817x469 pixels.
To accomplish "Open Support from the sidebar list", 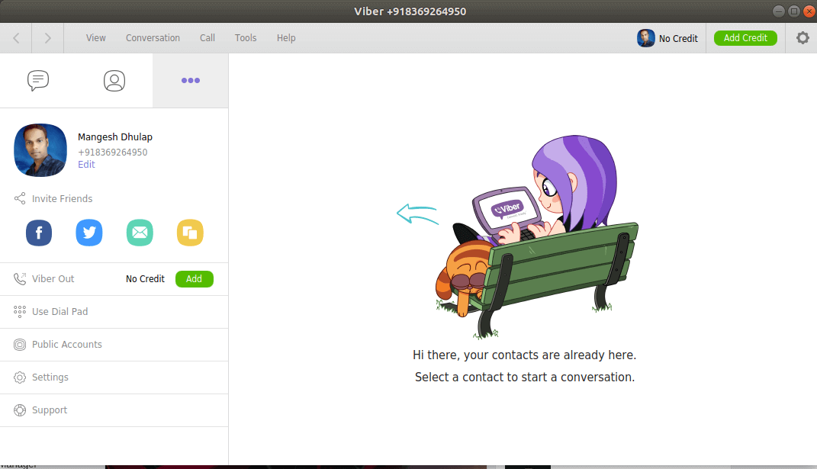I will (x=114, y=410).
